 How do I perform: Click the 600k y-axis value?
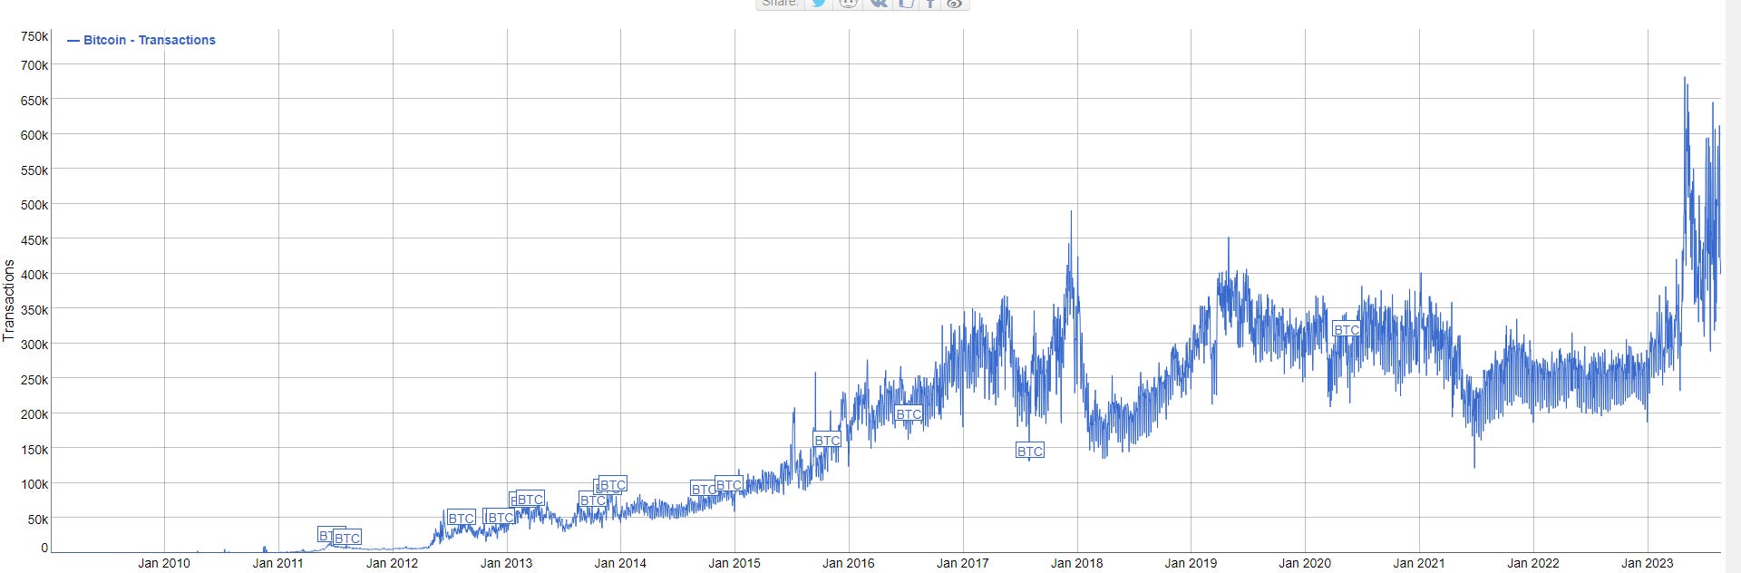click(34, 135)
